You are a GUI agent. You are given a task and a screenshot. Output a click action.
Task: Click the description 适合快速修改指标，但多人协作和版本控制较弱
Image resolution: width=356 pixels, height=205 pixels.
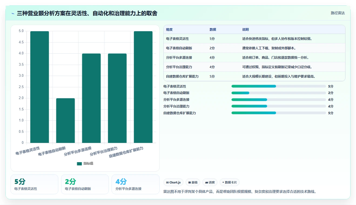pos(277,39)
